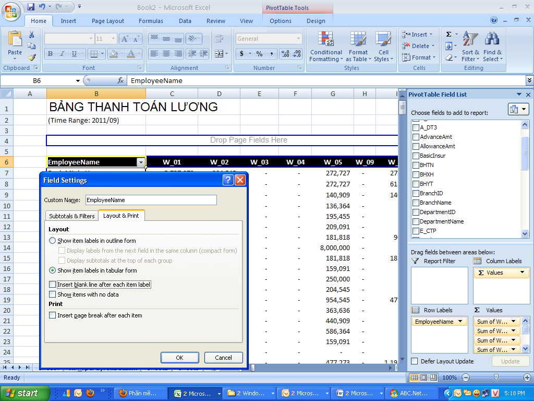Click Cancel in Field Settings dialog

(x=223, y=358)
